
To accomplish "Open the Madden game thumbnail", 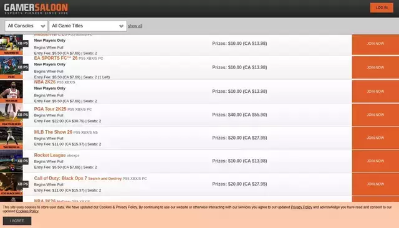I will (x=11, y=44).
